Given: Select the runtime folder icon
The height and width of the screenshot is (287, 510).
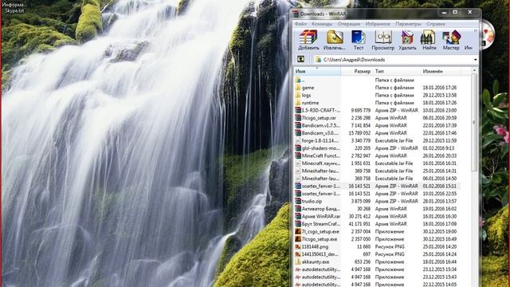Looking at the screenshot, I should tap(297, 103).
